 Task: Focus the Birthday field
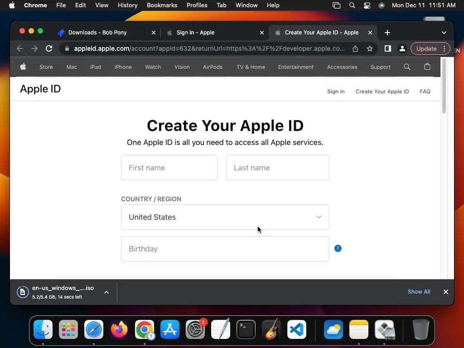tap(225, 249)
